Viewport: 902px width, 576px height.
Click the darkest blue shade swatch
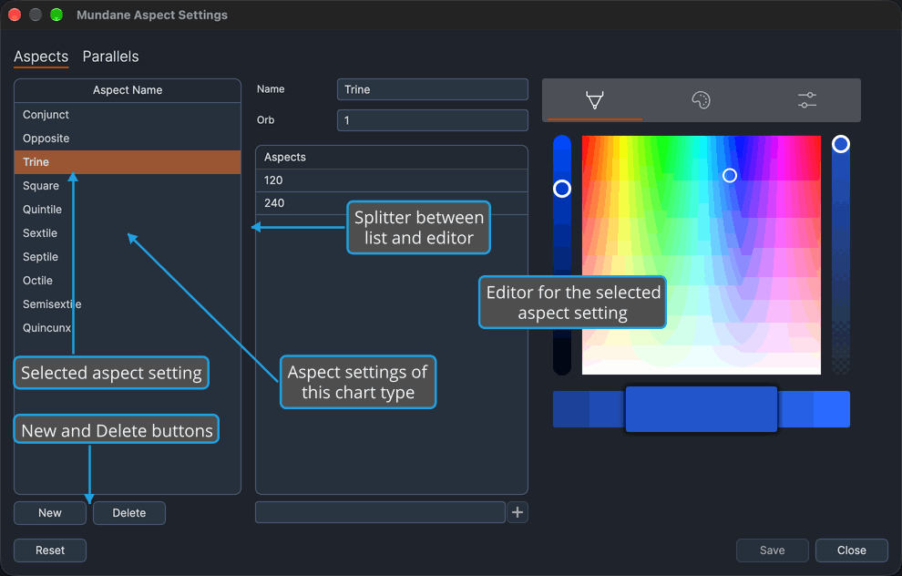pyautogui.click(x=570, y=409)
